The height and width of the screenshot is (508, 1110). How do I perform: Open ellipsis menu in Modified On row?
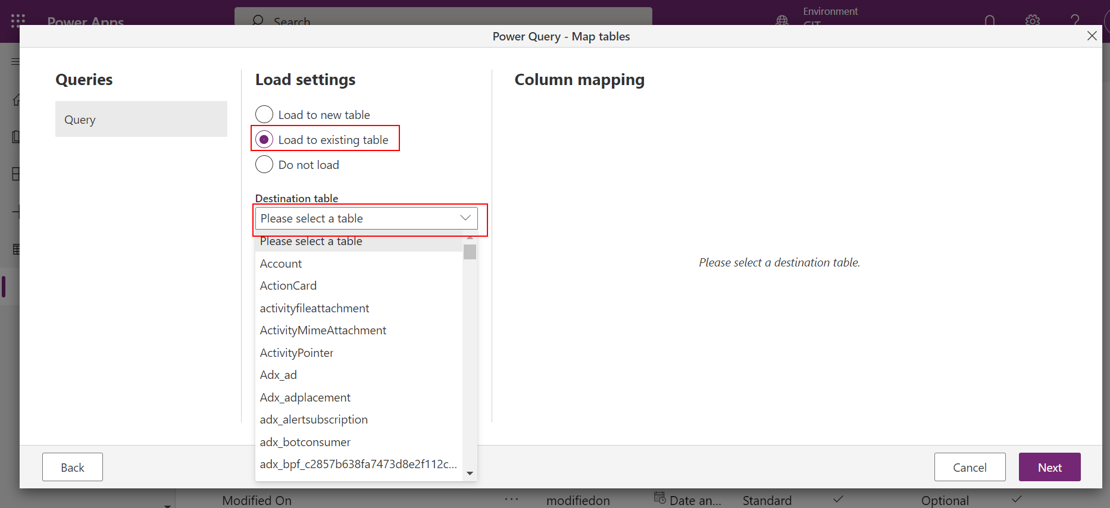[511, 500]
